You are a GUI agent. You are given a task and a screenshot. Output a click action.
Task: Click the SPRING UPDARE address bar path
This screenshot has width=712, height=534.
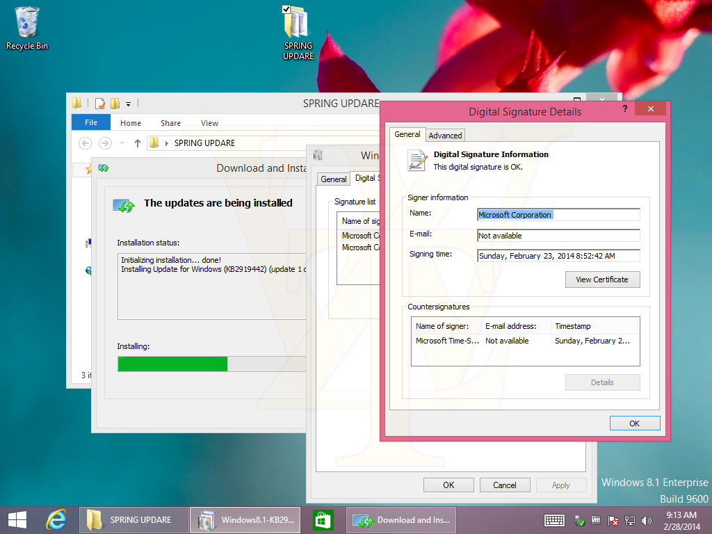(205, 143)
